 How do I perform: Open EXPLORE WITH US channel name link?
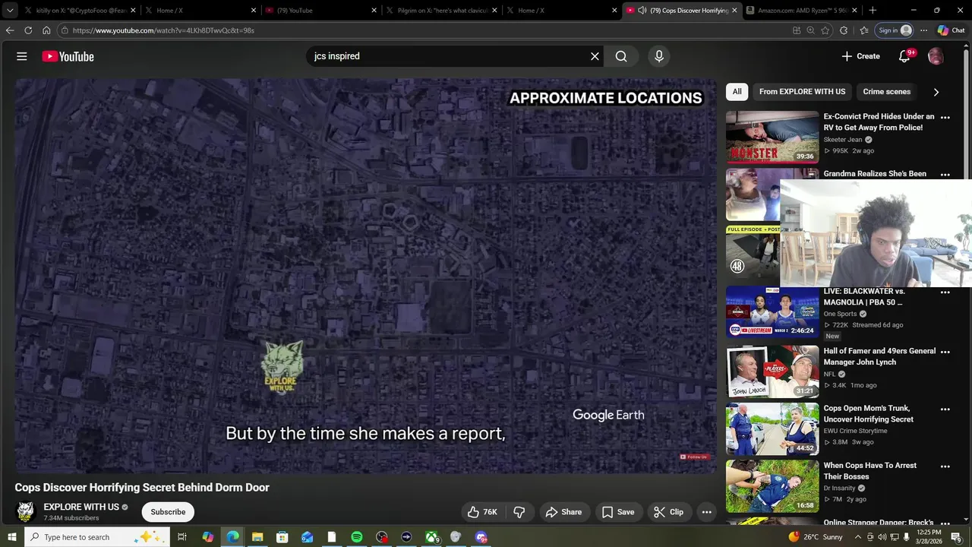click(81, 507)
